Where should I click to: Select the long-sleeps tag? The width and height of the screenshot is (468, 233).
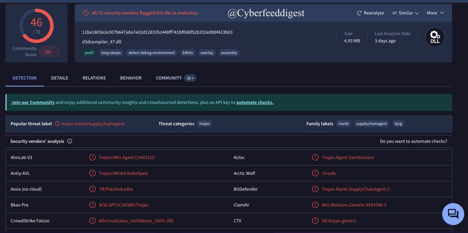(111, 53)
